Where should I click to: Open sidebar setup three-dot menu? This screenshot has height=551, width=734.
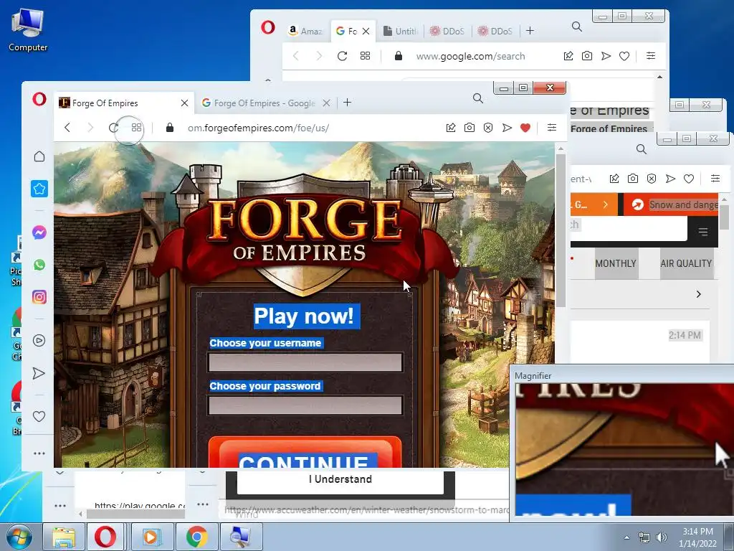tap(39, 453)
